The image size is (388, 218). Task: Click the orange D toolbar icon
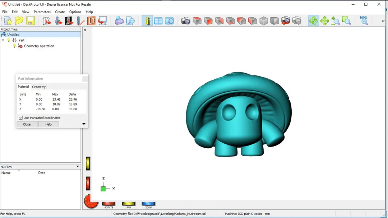(91, 21)
